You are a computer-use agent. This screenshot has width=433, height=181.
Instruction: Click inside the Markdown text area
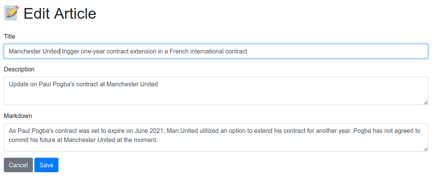coord(216,137)
